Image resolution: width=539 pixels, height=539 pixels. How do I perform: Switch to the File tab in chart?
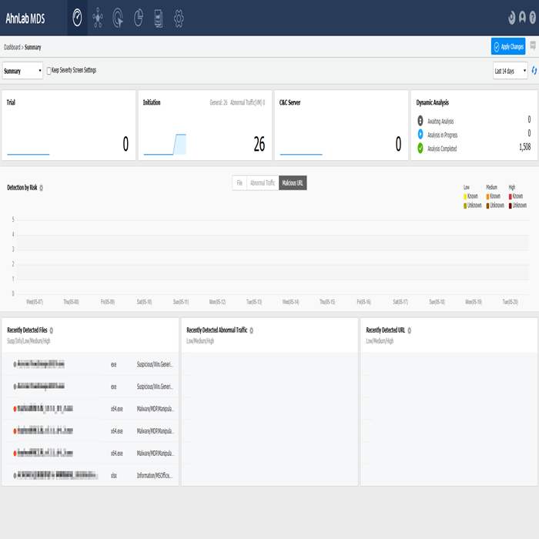point(239,182)
